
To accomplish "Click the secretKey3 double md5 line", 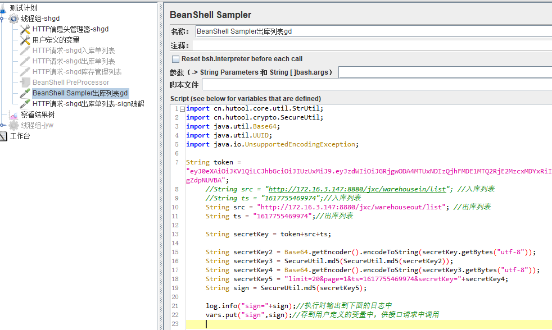I will coord(329,261).
